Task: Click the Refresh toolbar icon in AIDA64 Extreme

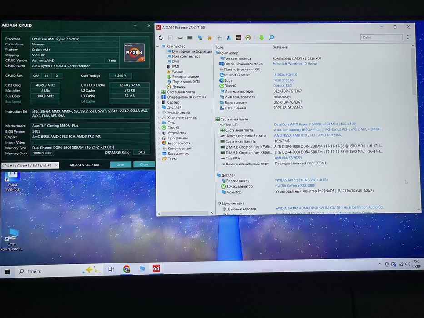Action: [x=160, y=38]
